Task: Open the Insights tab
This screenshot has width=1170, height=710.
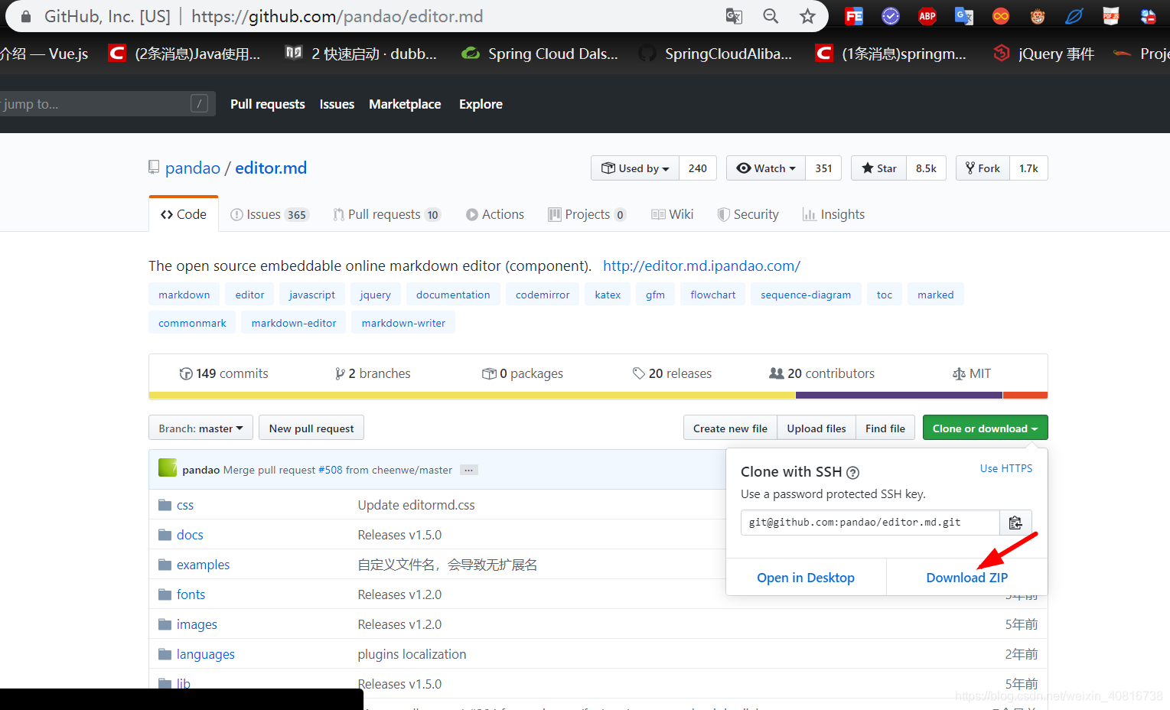Action: pos(833,214)
